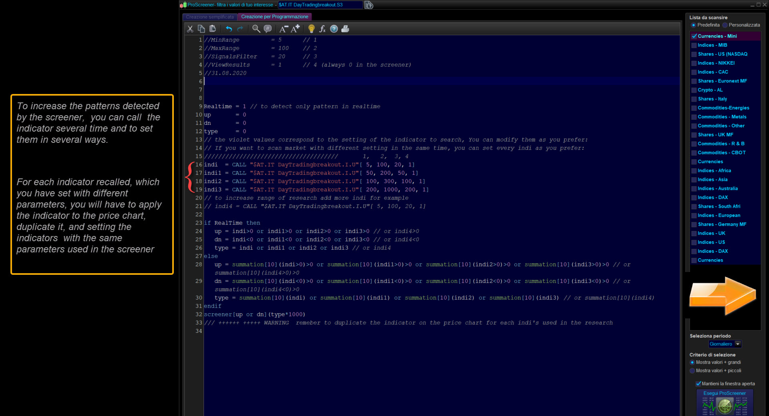
Task: Select Mostra valori + grandi option
Action: click(692, 362)
